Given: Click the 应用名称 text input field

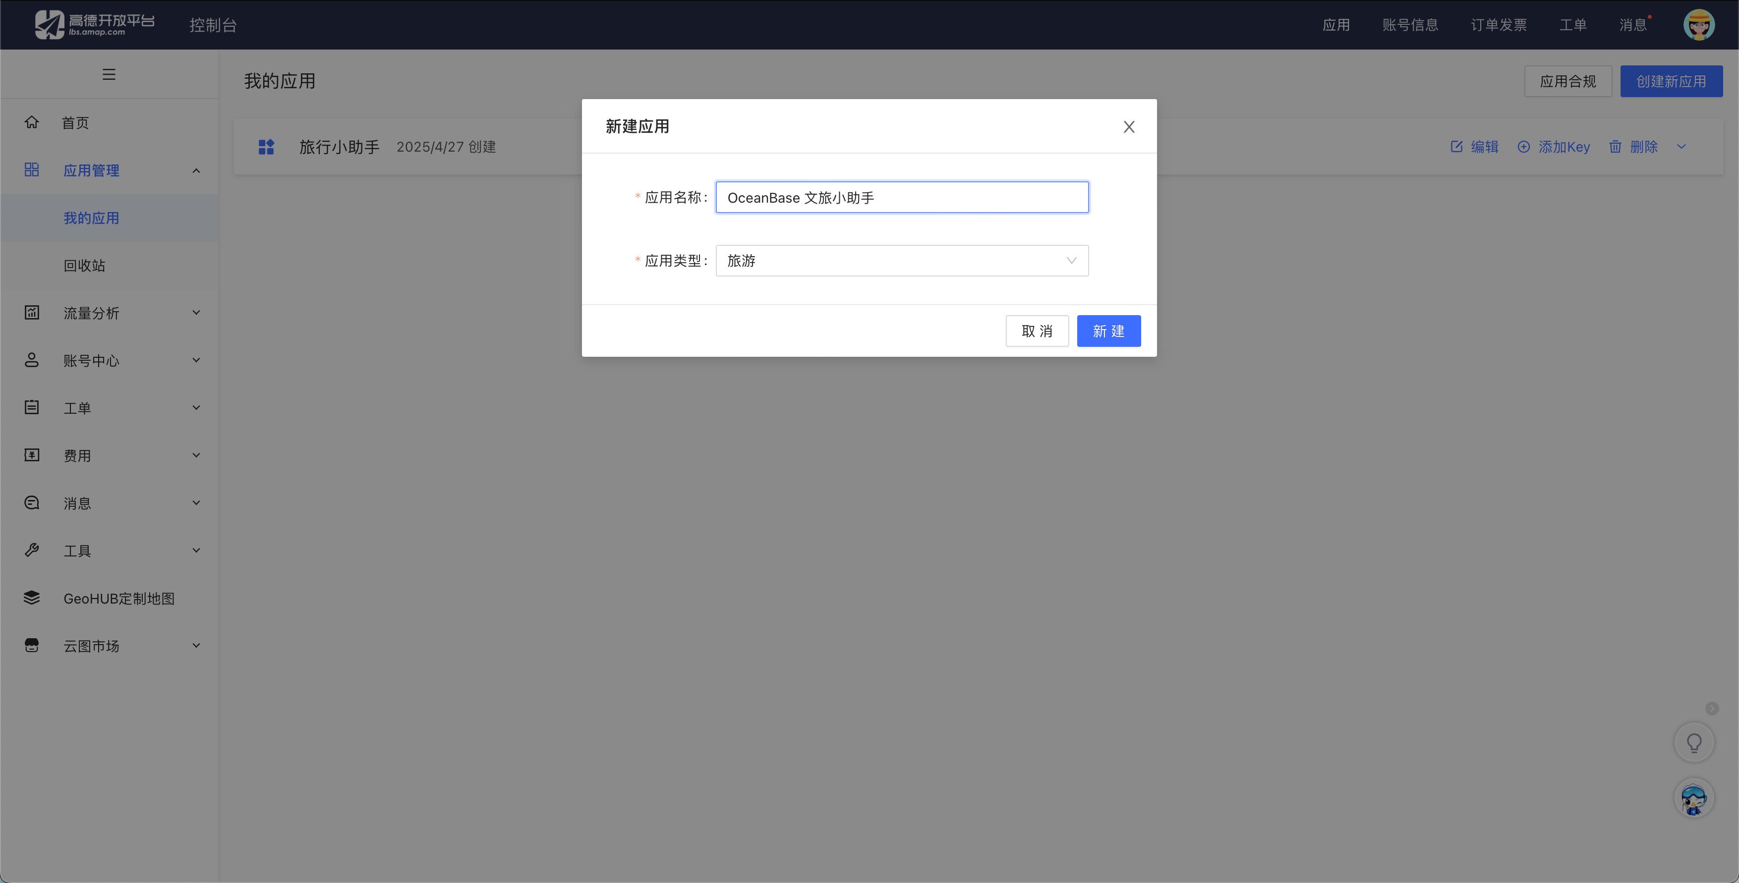Looking at the screenshot, I should coord(901,197).
